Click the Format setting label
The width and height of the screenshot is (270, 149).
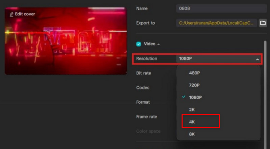coord(143,102)
